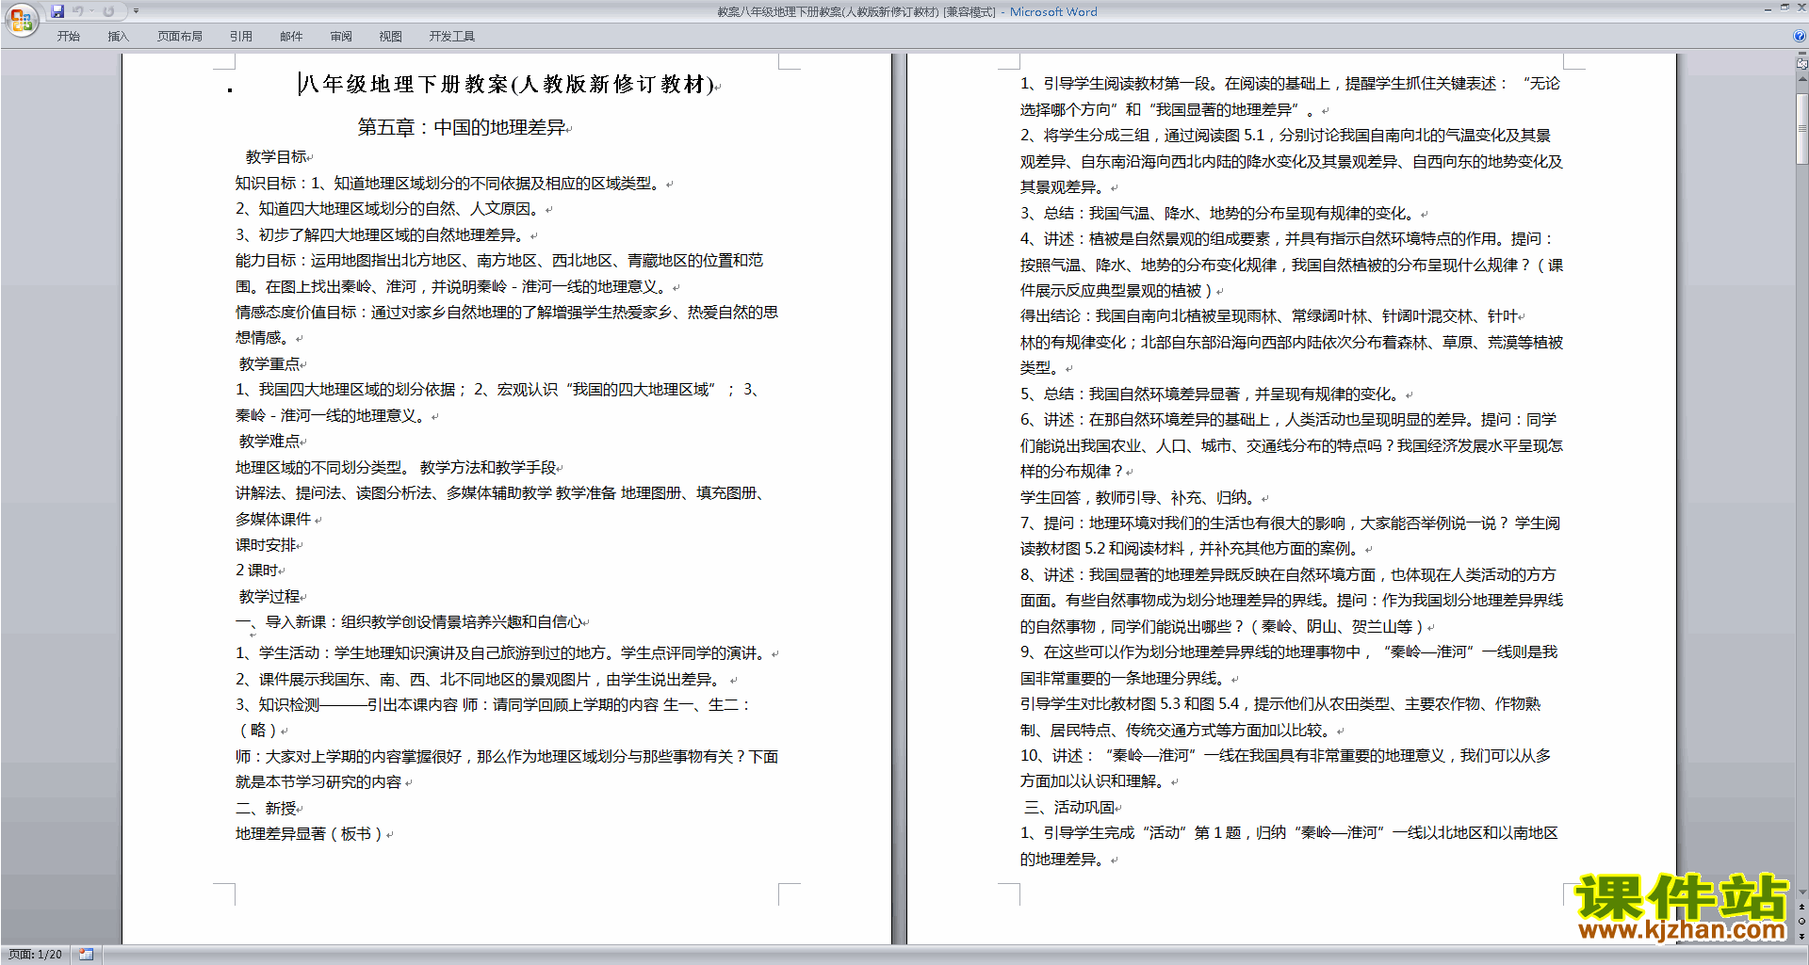Click the Redo icon in quick access

[x=108, y=11]
